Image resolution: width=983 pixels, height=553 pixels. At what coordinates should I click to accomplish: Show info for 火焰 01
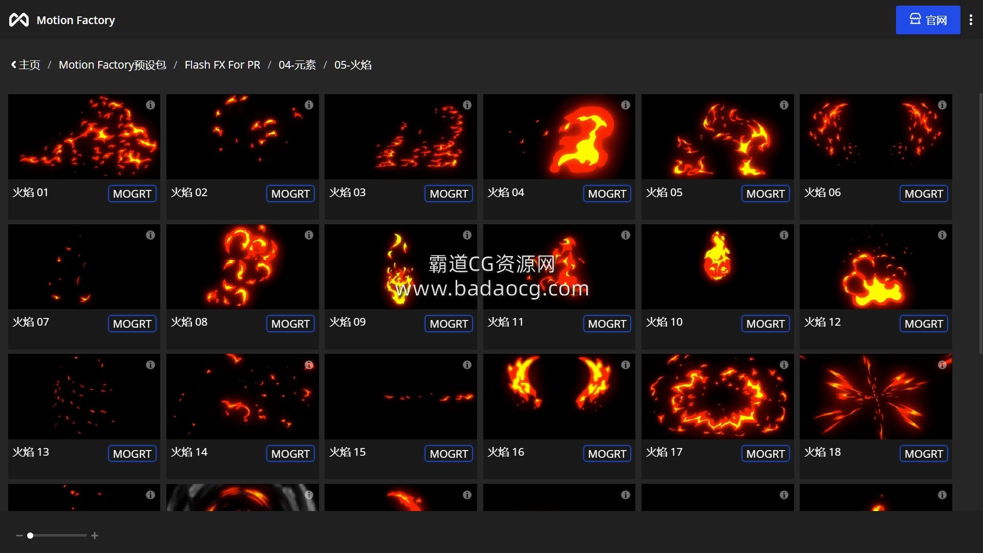(151, 105)
